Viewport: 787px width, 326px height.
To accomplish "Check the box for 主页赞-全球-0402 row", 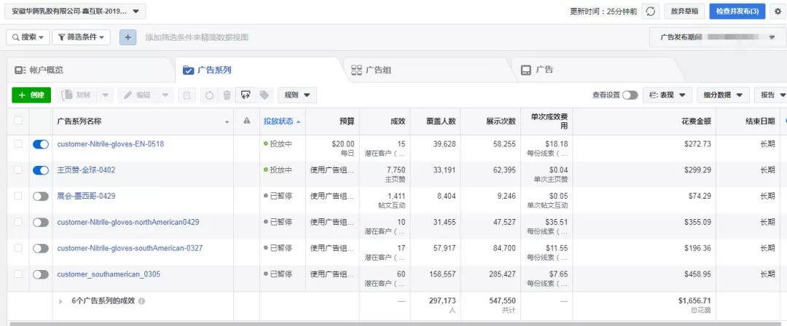I will pos(18,170).
